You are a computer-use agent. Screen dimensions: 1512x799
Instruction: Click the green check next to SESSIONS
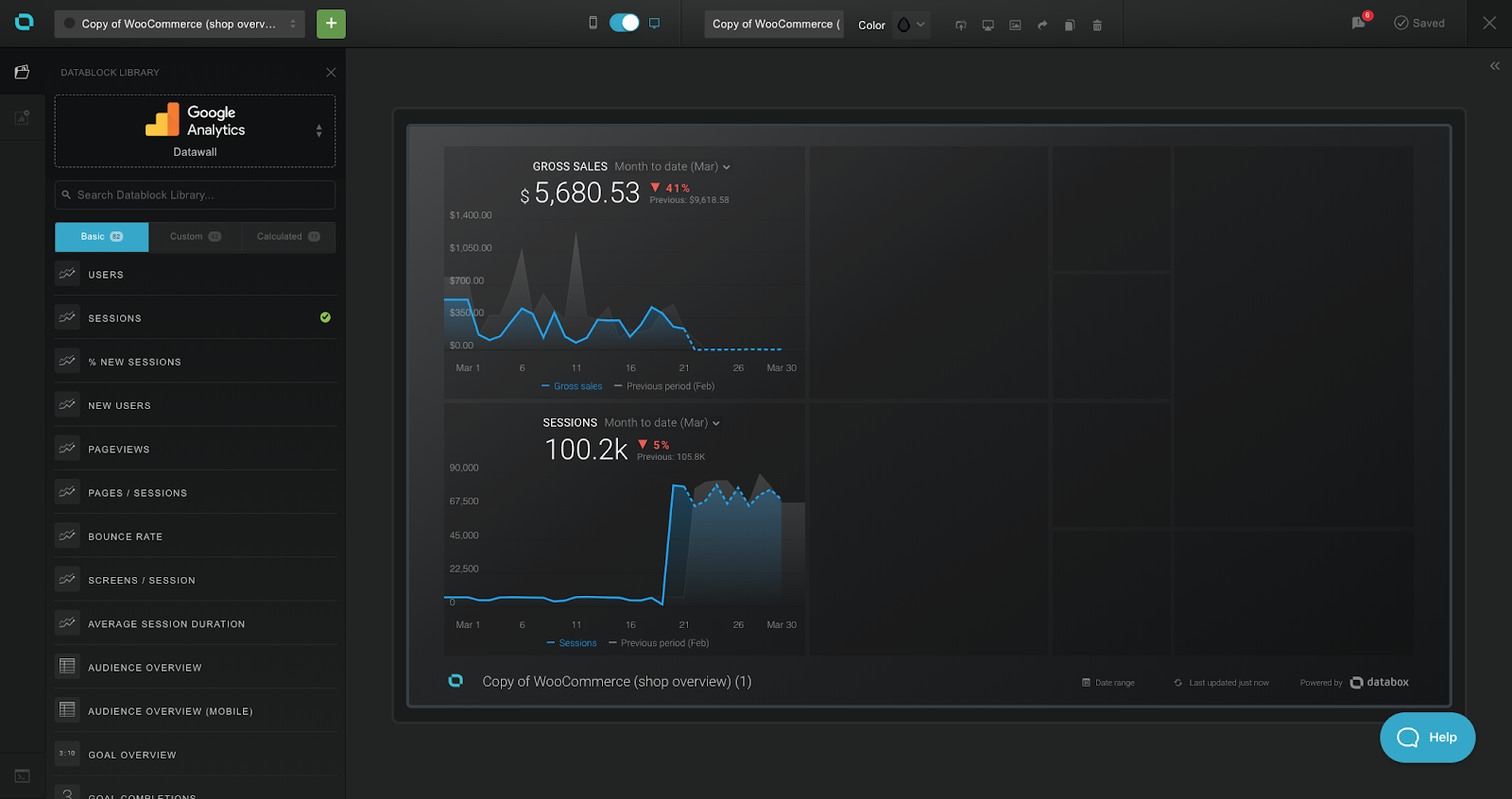click(x=325, y=317)
